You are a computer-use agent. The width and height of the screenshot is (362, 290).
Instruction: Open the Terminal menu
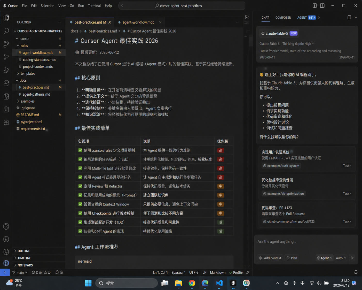(94, 6)
